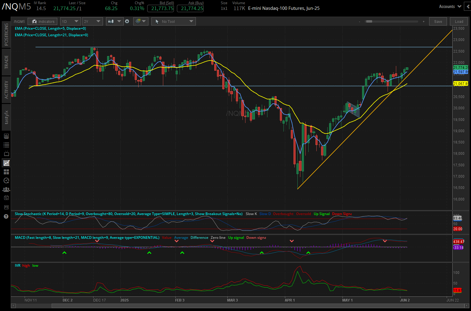The width and height of the screenshot is (471, 311).
Task: Open the 2Y time range dropdown
Action: 92,21
